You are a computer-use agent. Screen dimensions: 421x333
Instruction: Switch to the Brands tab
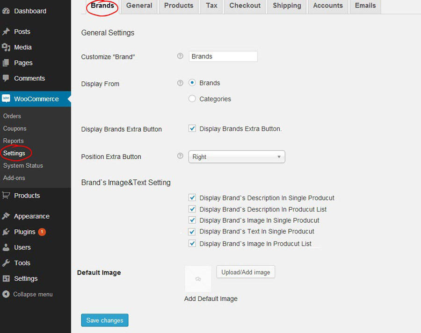click(102, 6)
